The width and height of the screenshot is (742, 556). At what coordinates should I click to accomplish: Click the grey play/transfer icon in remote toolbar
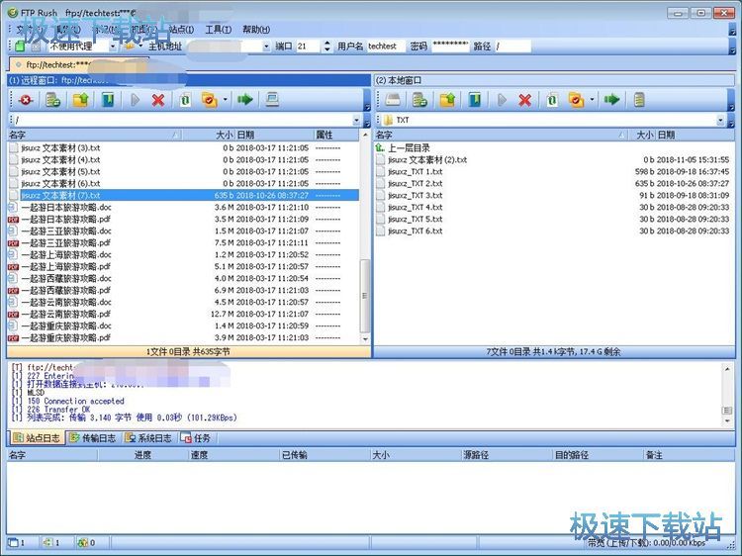coord(136,100)
